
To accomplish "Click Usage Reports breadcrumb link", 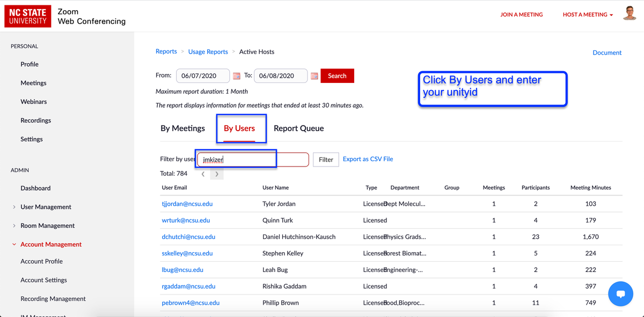I will 208,52.
